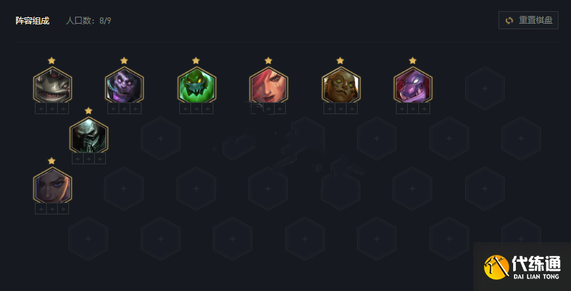Click the star above the green Zac champion

196,61
